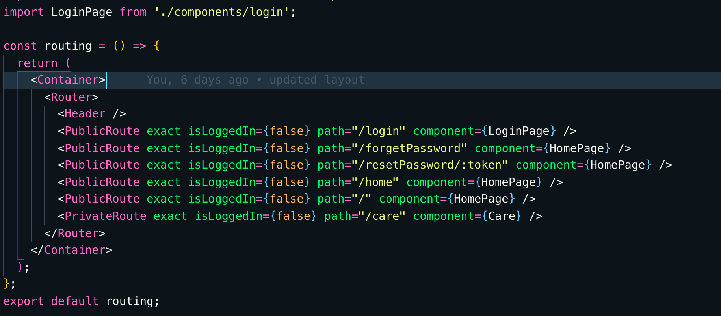Click the "/login" path value
This screenshot has width=721, height=316.
tap(378, 131)
